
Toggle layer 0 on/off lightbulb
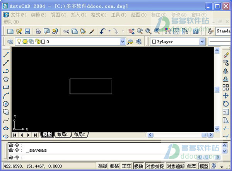coord(19,41)
